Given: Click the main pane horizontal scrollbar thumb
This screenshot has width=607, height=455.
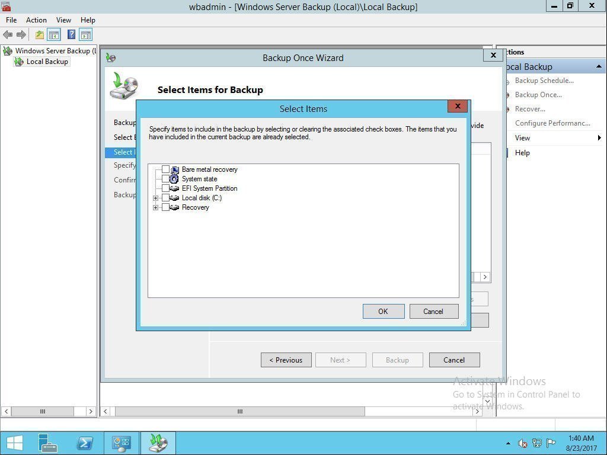Looking at the screenshot, I should pyautogui.click(x=240, y=411).
